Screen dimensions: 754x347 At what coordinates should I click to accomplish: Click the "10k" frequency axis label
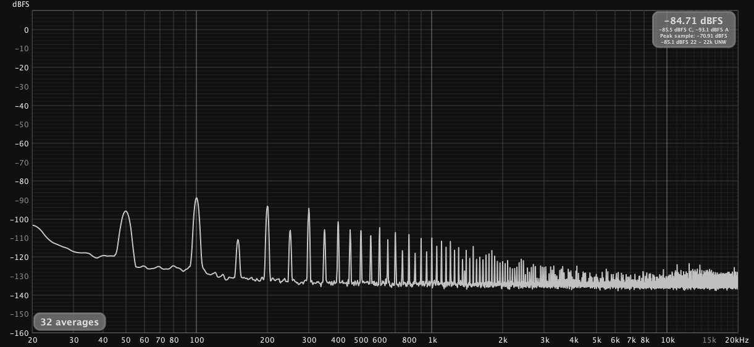(668, 340)
